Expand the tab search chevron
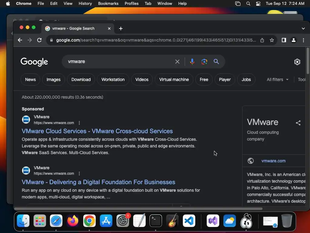 303,29
